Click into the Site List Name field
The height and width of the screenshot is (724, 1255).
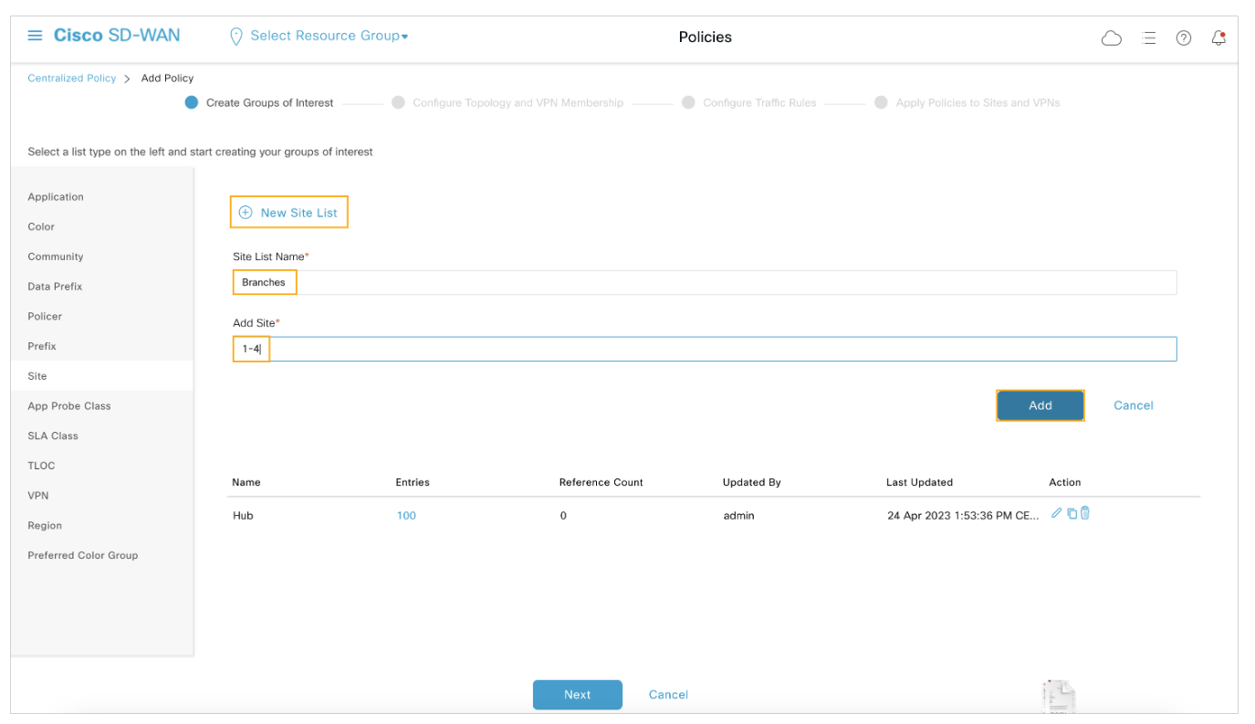(704, 283)
